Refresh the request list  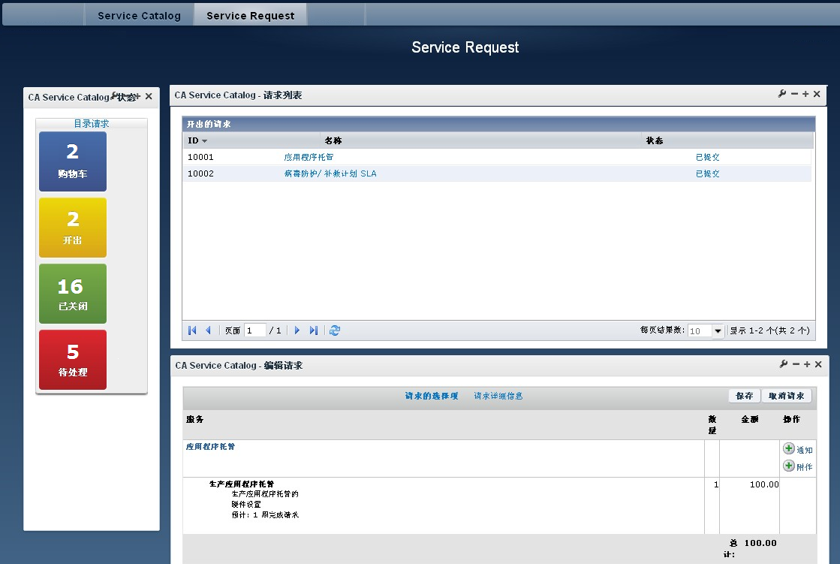point(335,330)
